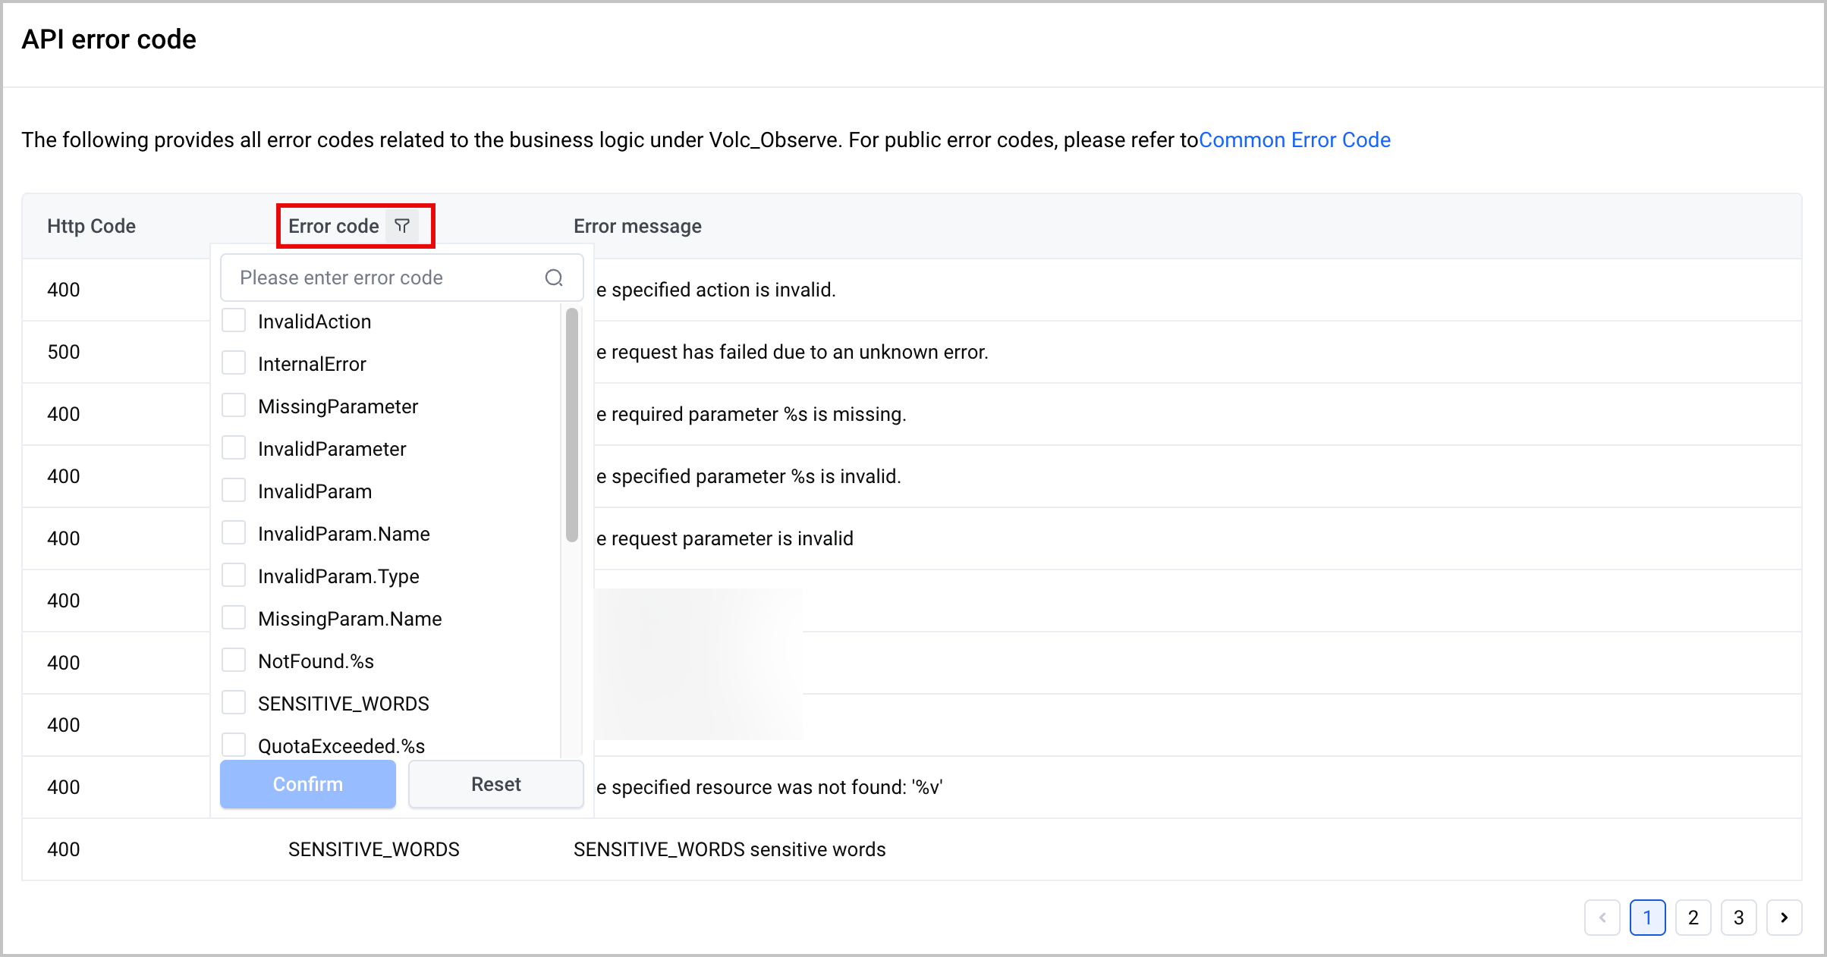This screenshot has width=1827, height=957.
Task: Click the API error code heading
Action: (109, 39)
